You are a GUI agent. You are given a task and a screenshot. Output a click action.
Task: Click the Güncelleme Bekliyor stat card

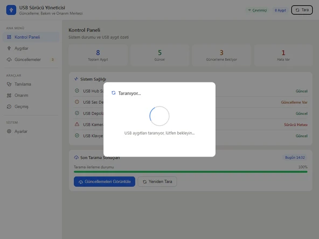pyautogui.click(x=221, y=55)
